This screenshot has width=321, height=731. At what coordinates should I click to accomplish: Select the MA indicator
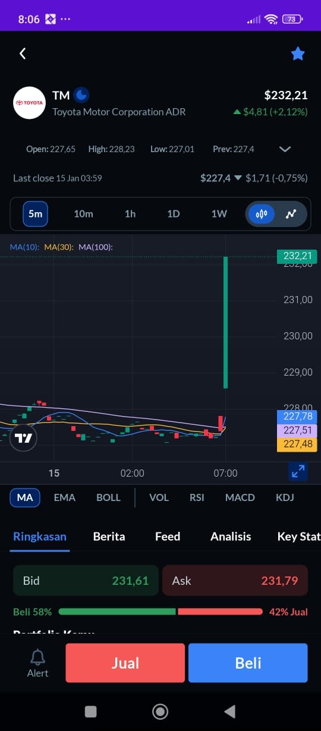(x=25, y=497)
